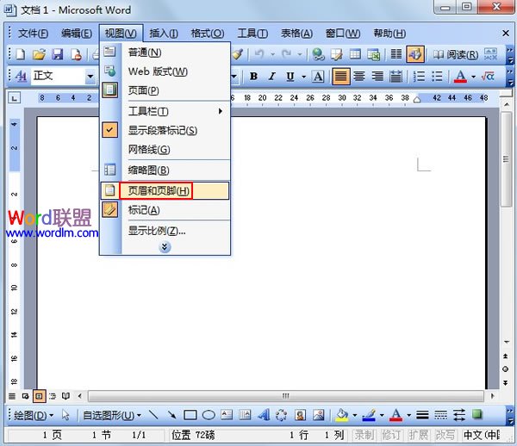Toggle Underline formatting
This screenshot has height=446, width=517.
pyautogui.click(x=290, y=77)
